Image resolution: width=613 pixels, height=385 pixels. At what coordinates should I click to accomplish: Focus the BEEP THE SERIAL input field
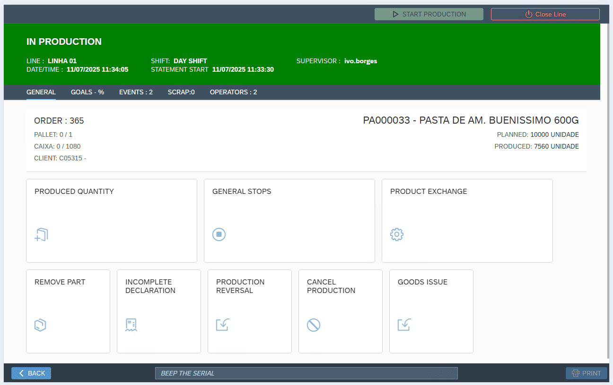pyautogui.click(x=306, y=373)
